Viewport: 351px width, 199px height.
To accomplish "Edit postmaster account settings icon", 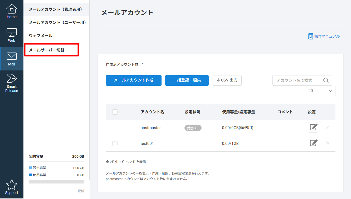I will click(x=313, y=127).
